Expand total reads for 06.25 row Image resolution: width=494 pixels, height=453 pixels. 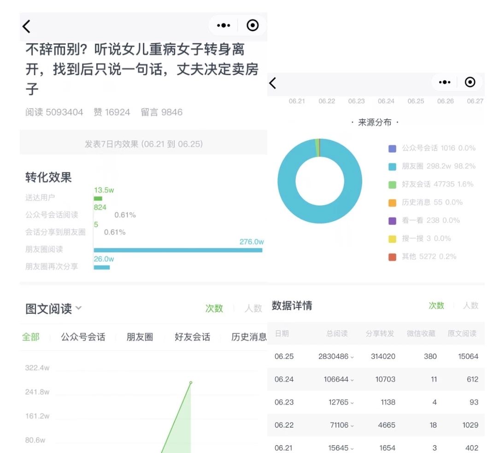click(351, 357)
